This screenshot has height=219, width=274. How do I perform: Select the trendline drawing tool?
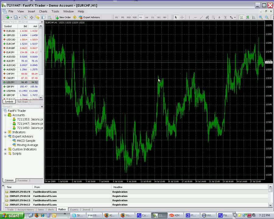[201, 17]
